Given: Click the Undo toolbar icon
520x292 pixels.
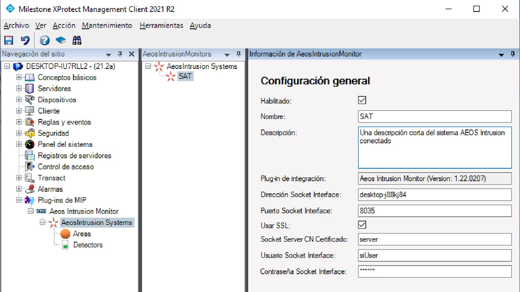Looking at the screenshot, I should click(x=25, y=40).
